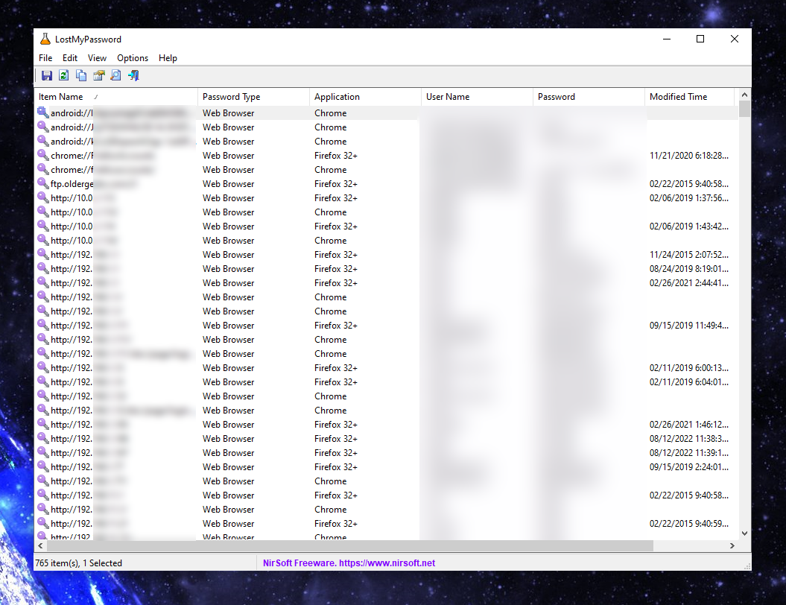Open the Options menu
The height and width of the screenshot is (605, 786).
133,58
